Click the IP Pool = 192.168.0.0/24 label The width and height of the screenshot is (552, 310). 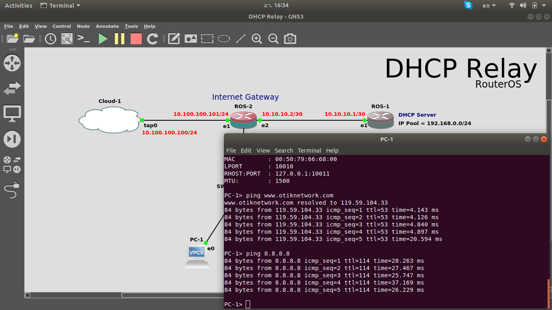tap(435, 123)
